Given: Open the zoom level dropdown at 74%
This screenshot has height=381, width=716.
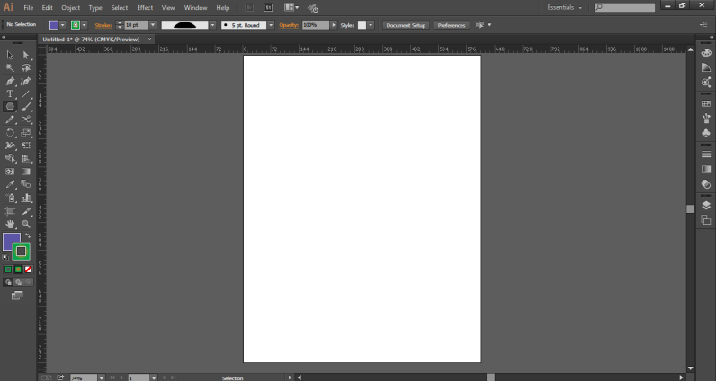Looking at the screenshot, I should (102, 377).
